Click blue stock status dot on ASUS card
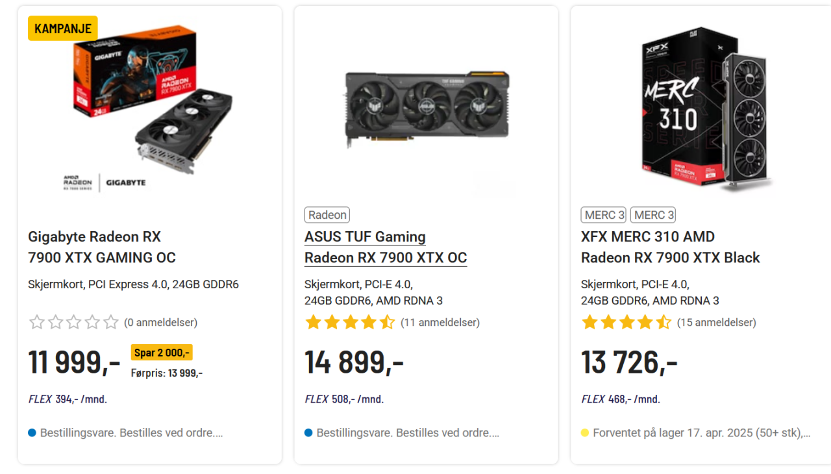 (x=308, y=432)
